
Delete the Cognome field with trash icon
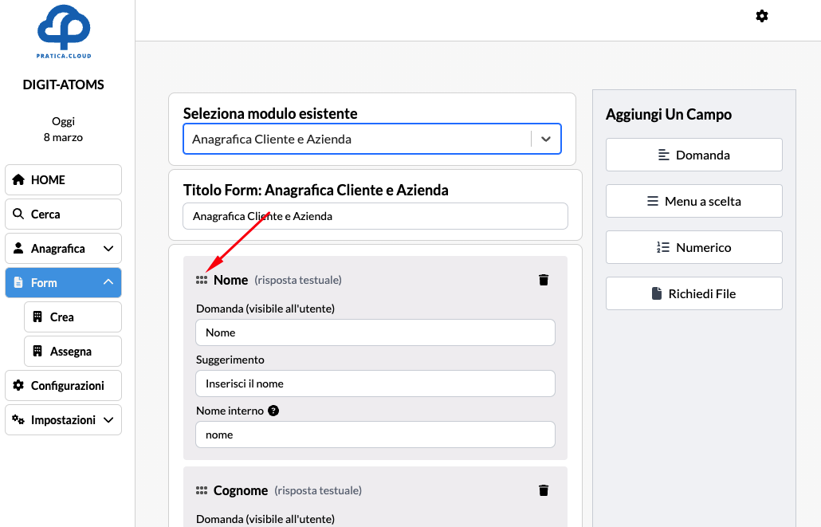coord(544,490)
